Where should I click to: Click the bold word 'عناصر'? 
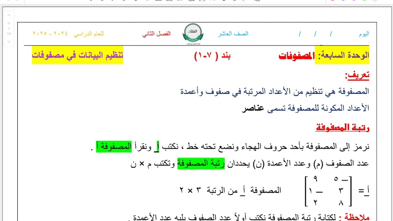coord(253,108)
